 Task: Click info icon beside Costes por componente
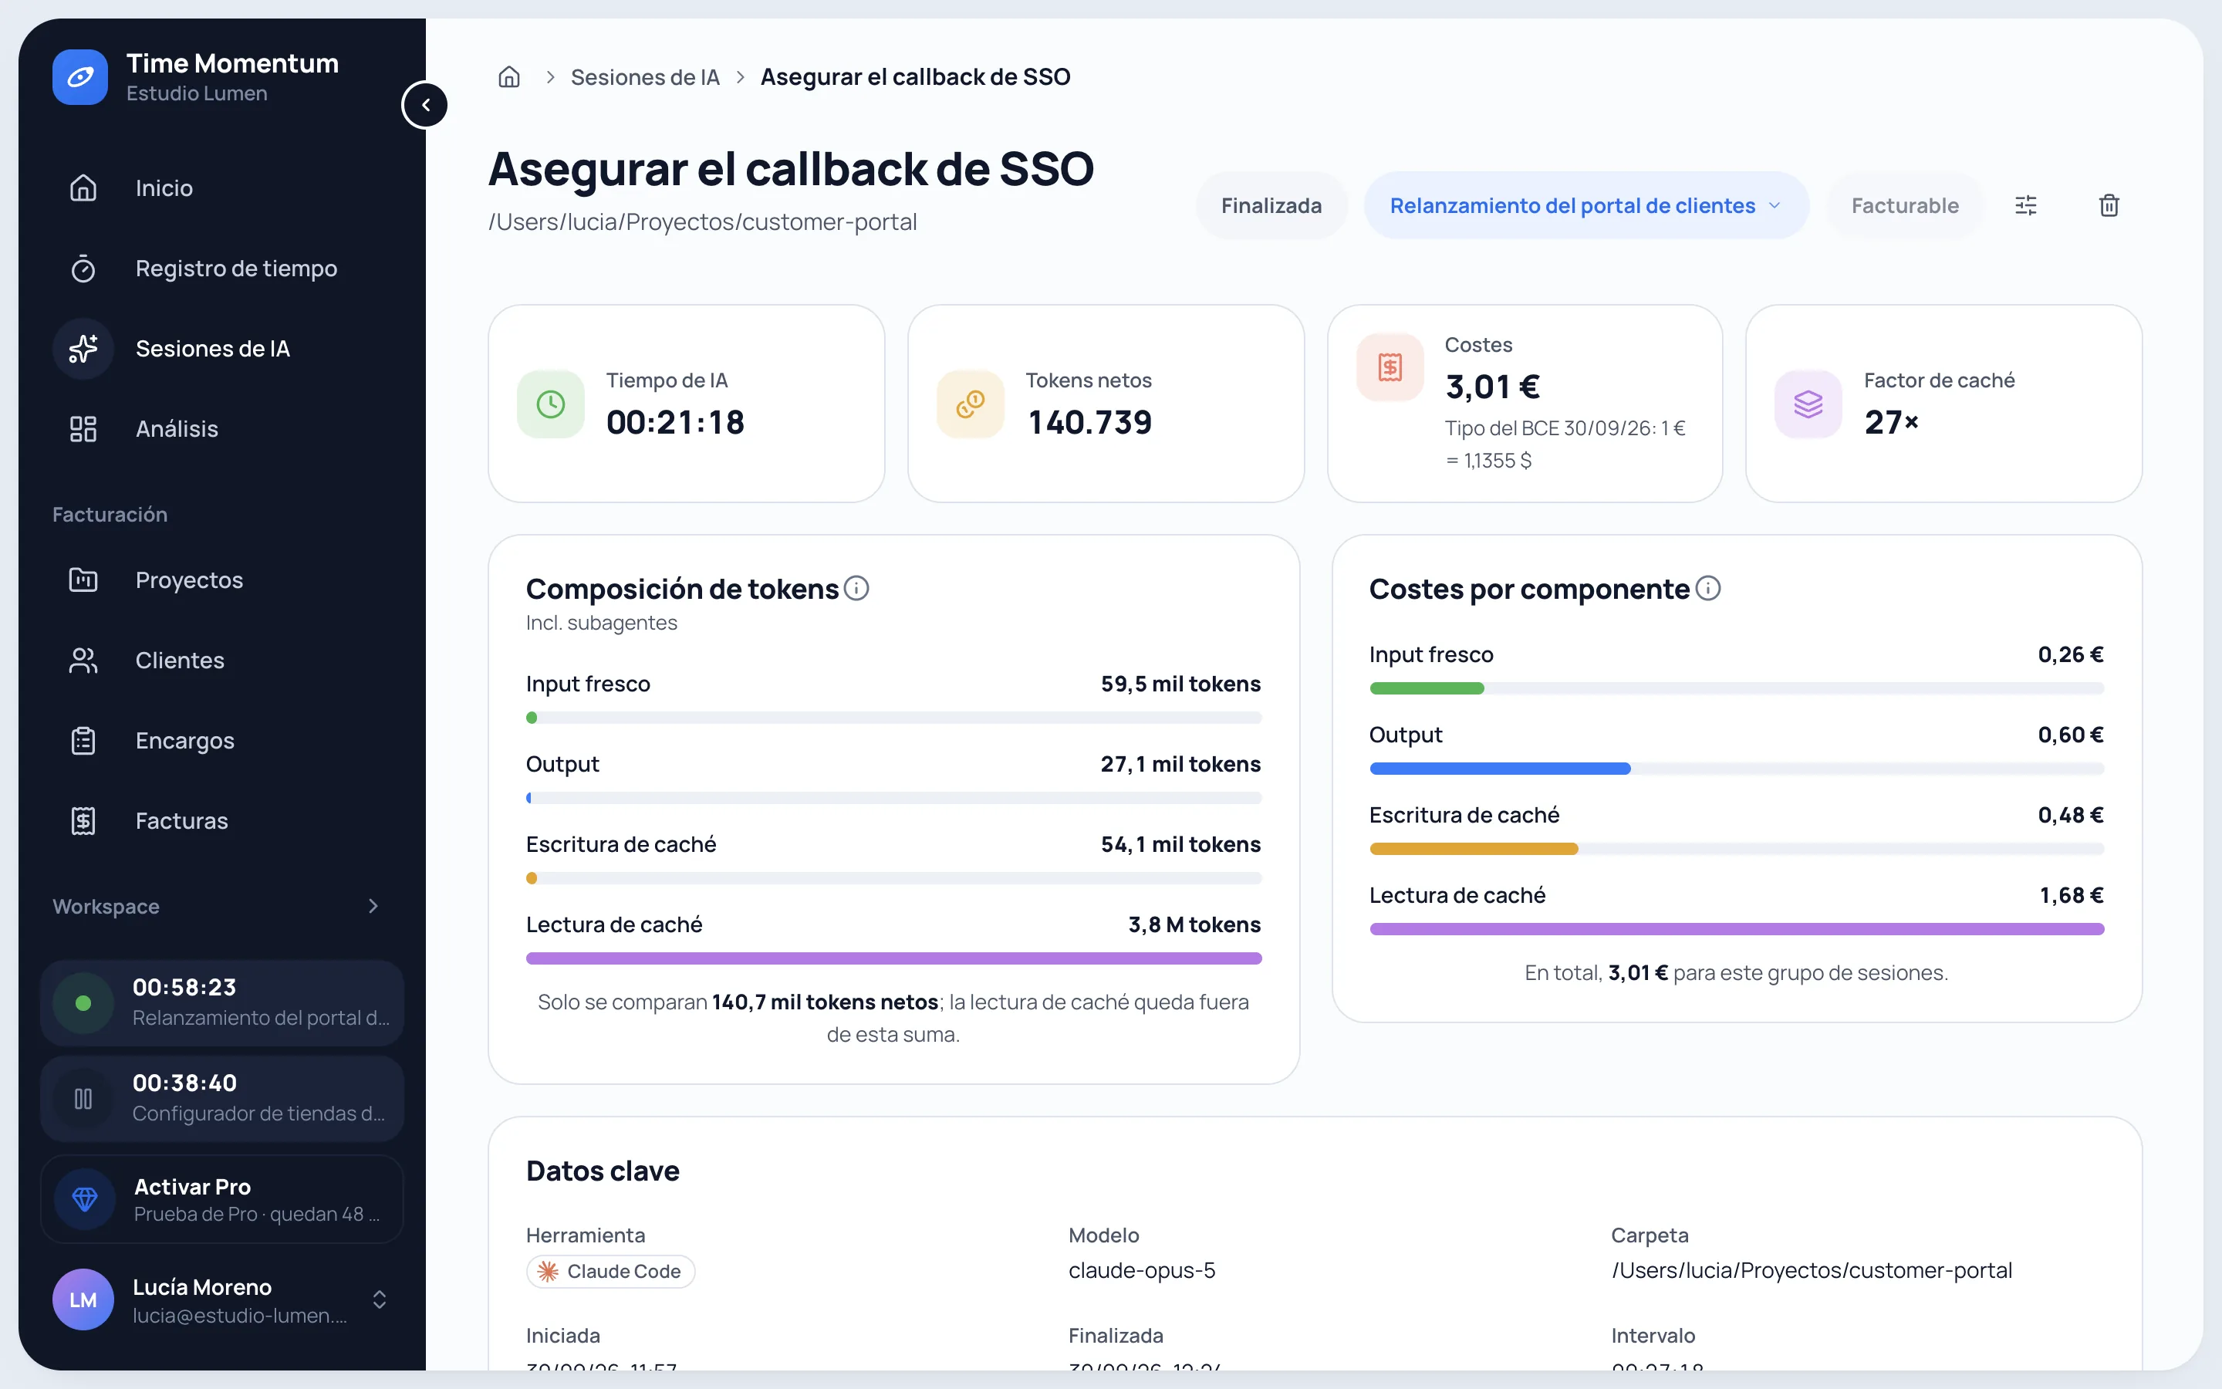[1708, 588]
